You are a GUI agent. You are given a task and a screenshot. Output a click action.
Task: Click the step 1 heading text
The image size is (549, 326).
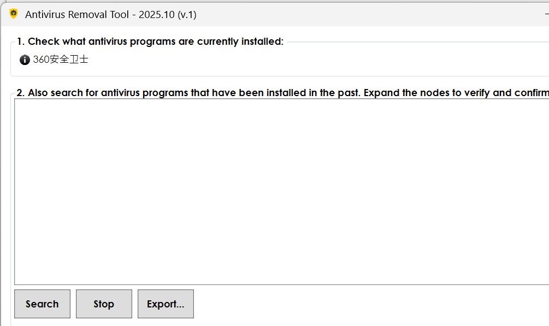151,41
